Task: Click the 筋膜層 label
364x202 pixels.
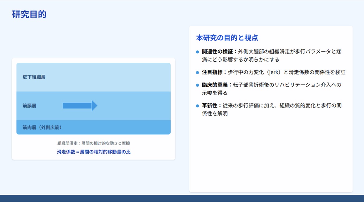Action: [29, 106]
